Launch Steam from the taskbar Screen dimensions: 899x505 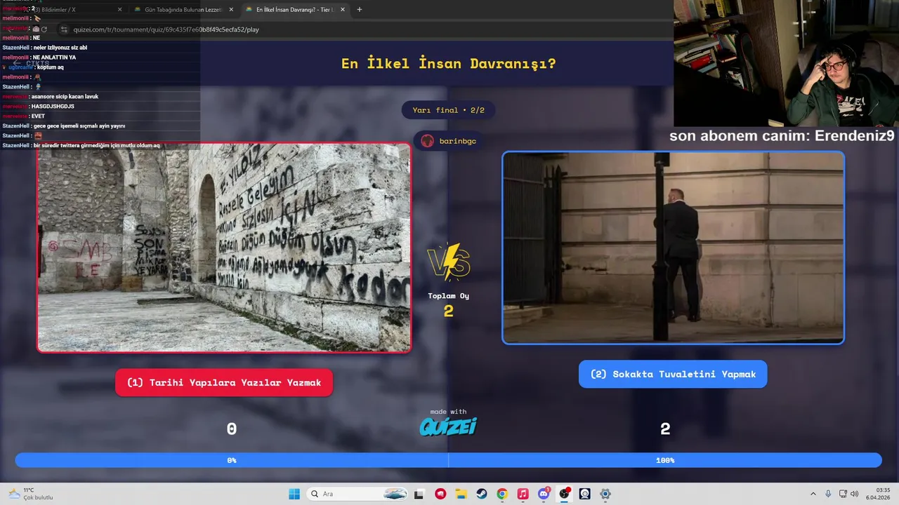coord(481,494)
